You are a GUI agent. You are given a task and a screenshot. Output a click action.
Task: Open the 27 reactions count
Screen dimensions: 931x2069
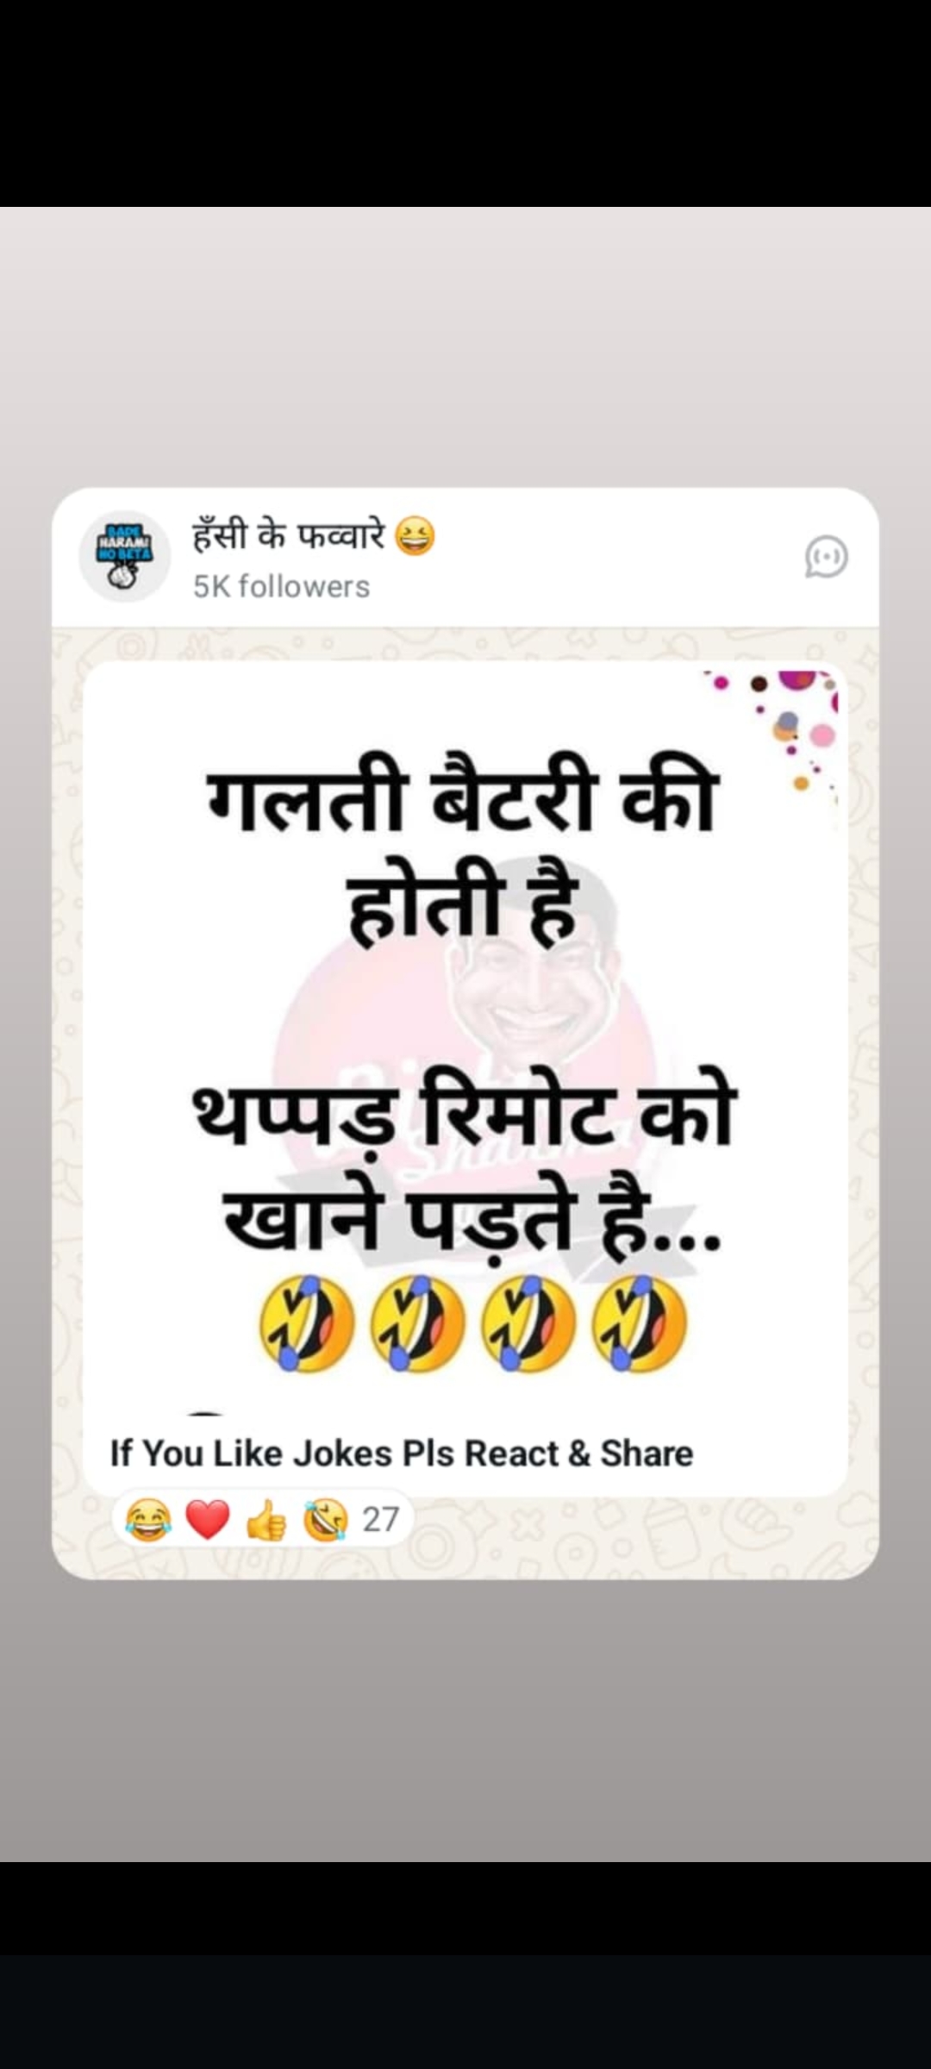[x=380, y=1519]
